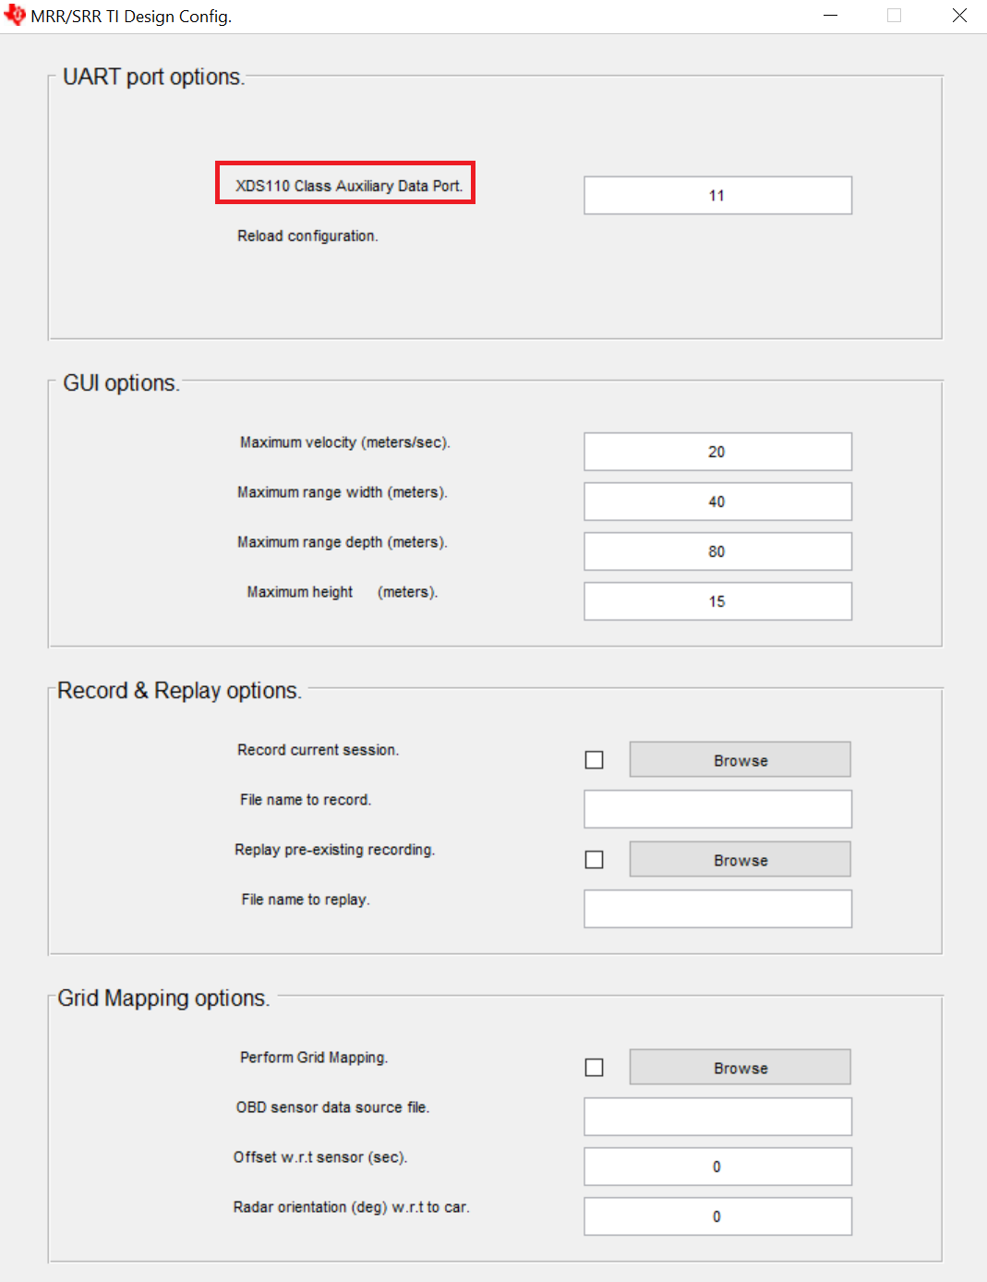
Task: Click the 'OBD sensor data source file.' label
Action: 333,1107
